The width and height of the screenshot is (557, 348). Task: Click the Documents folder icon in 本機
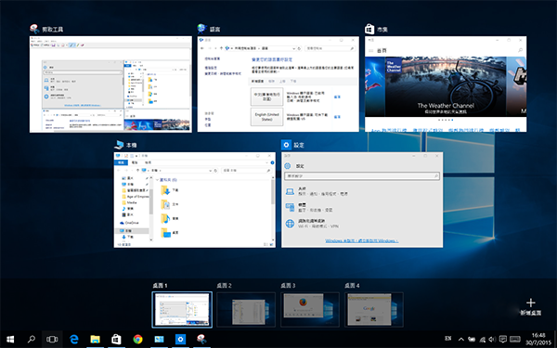pos(165,204)
